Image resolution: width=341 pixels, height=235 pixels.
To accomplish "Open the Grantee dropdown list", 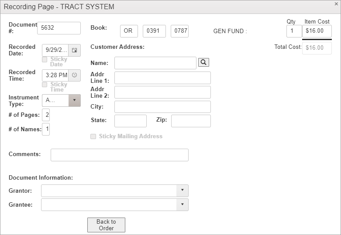I will click(183, 205).
